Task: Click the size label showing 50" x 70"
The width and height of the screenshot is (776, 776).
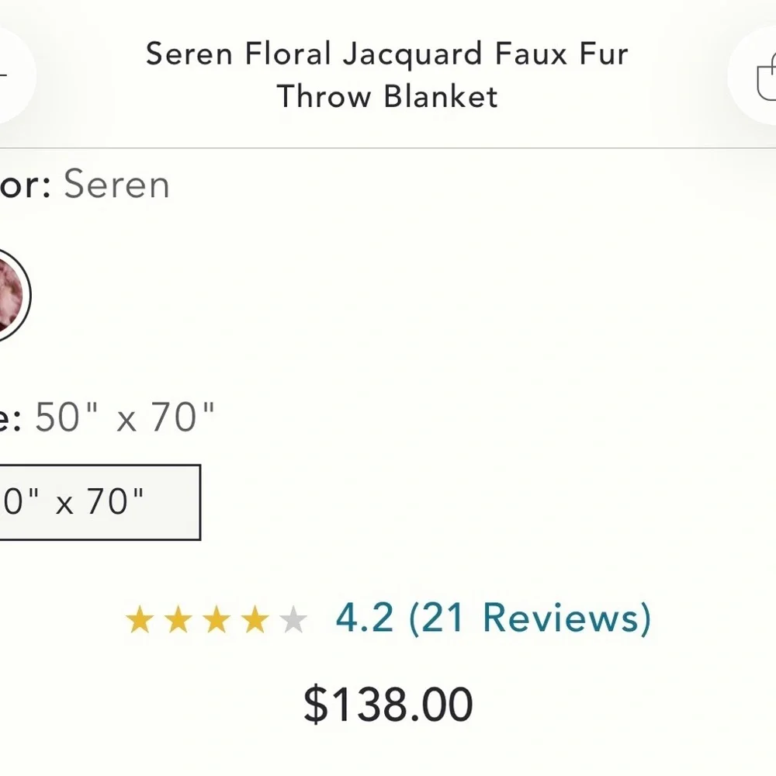Action: coord(109,417)
